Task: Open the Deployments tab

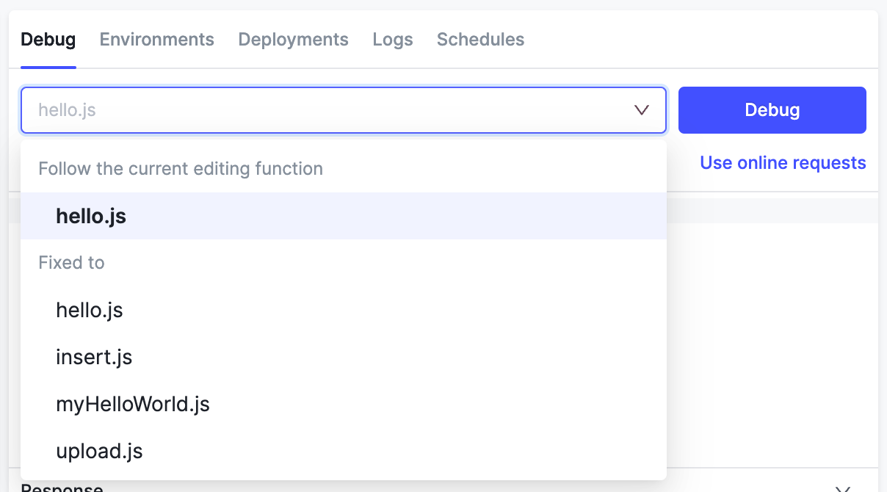Action: (294, 40)
